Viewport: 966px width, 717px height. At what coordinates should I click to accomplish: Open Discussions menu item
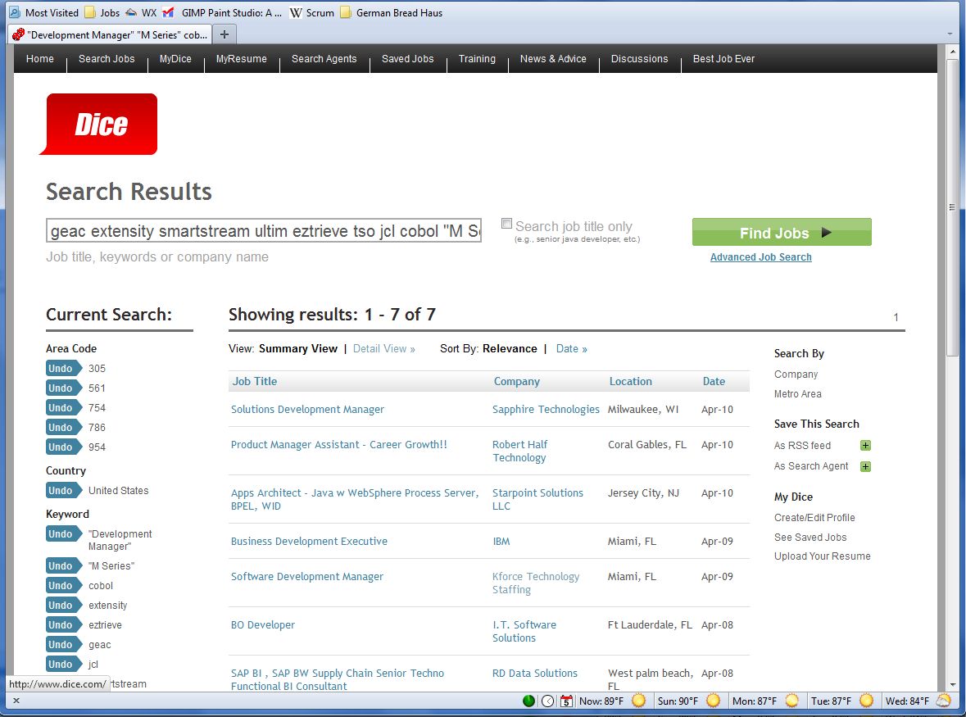[639, 58]
